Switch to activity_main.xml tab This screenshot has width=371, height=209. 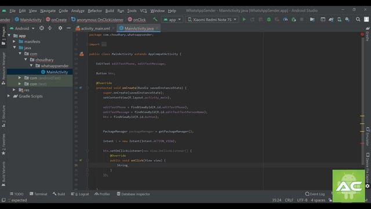pos(95,28)
